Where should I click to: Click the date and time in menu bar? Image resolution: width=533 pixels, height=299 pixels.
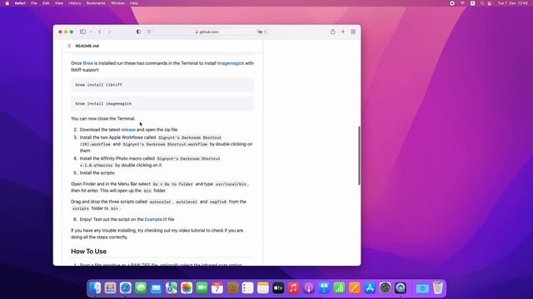(513, 3)
